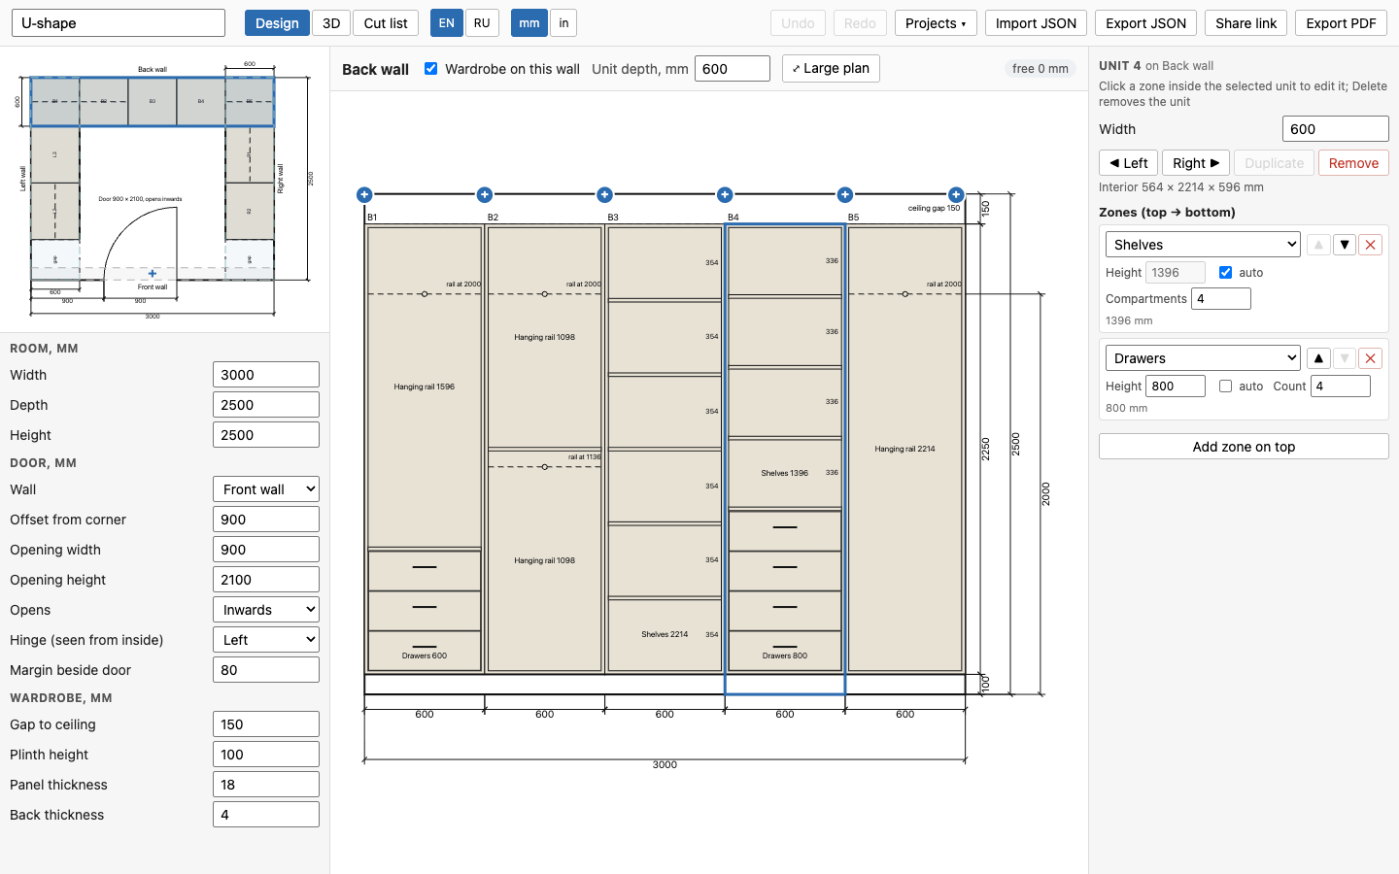Click the Gap to ceiling input
Screen dimensions: 1399x874
point(266,724)
